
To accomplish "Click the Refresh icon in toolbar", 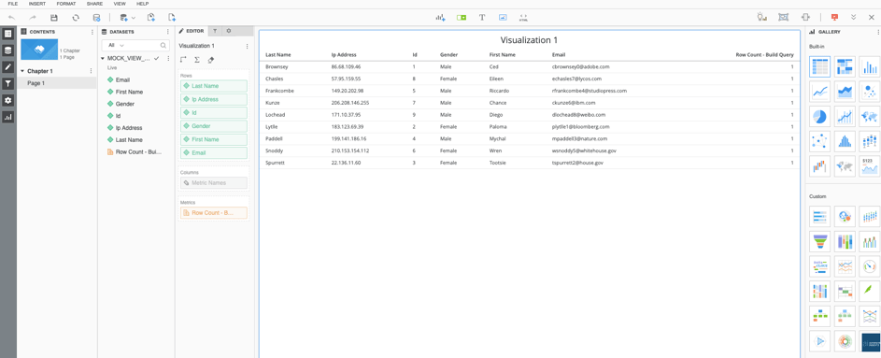I will click(76, 18).
